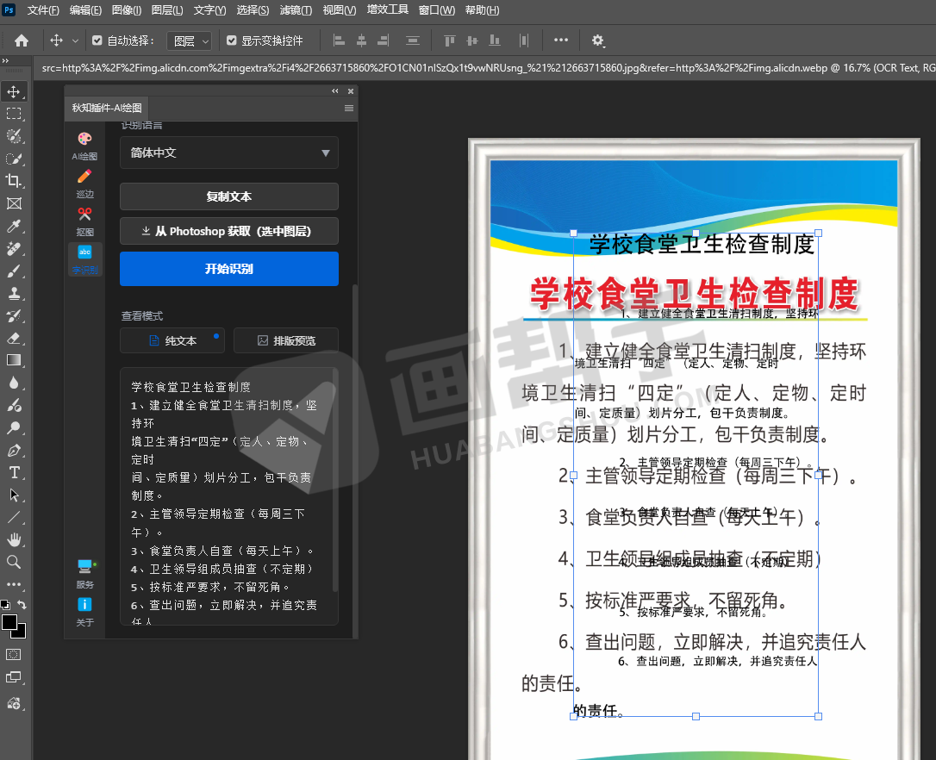Image resolution: width=936 pixels, height=760 pixels.
Task: Switch to 排版预览 view mode
Action: 285,340
